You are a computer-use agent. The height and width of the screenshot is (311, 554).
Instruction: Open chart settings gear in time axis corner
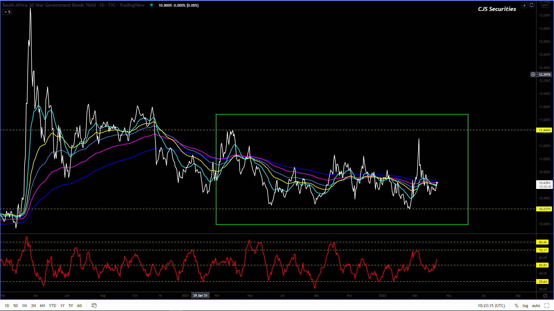[545, 296]
